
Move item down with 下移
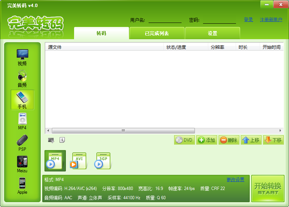point(273,140)
